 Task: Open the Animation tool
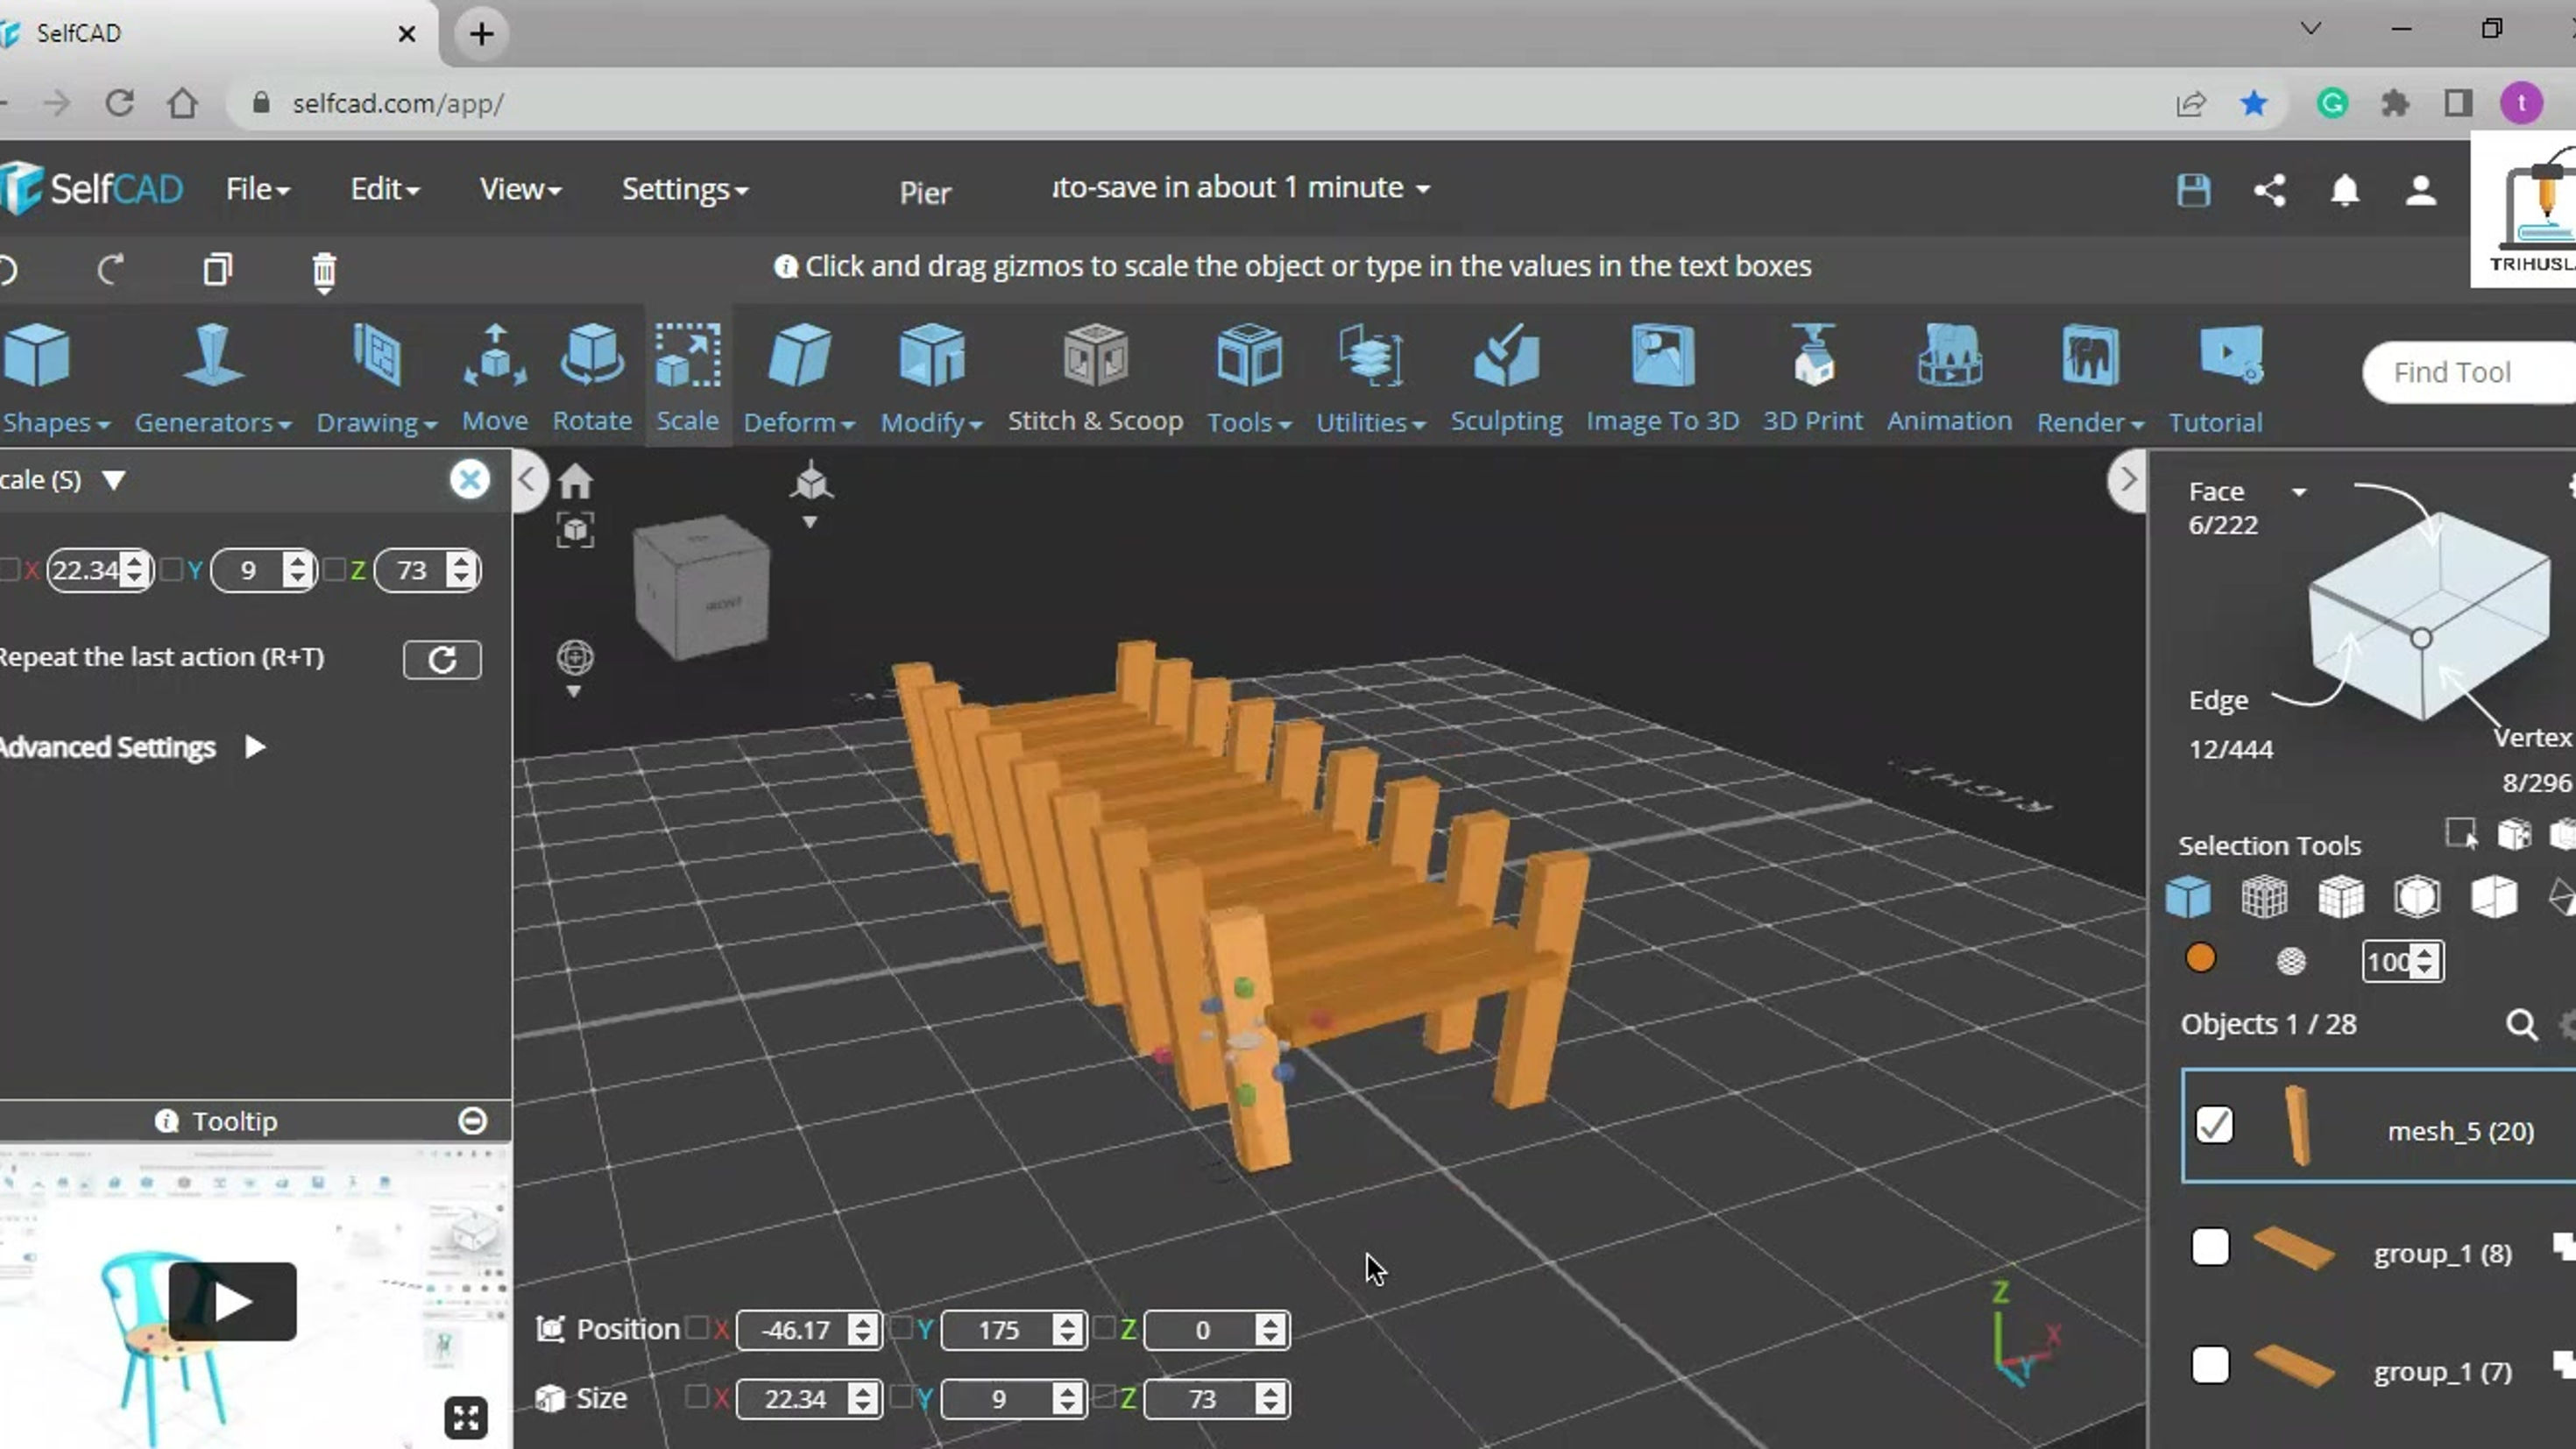tap(1949, 379)
